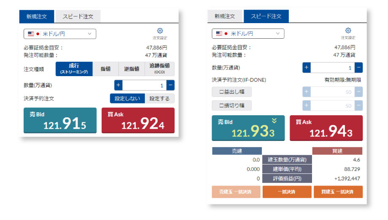
Task: Increase quantity with plus in left panel
Action: coord(118,85)
